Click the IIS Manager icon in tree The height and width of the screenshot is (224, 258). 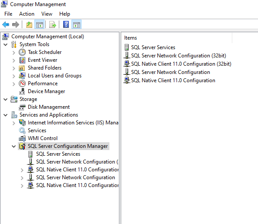tap(22, 123)
